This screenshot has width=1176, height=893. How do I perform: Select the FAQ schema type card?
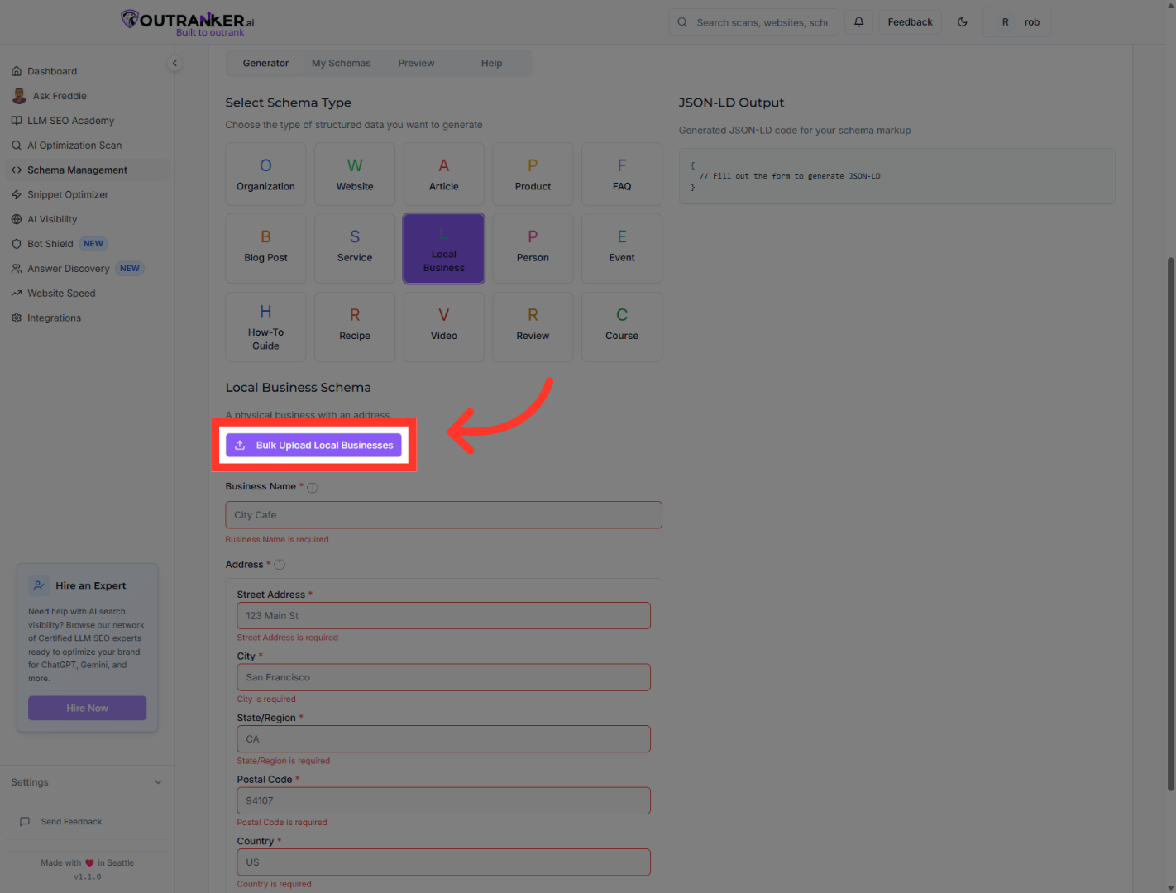(x=621, y=174)
